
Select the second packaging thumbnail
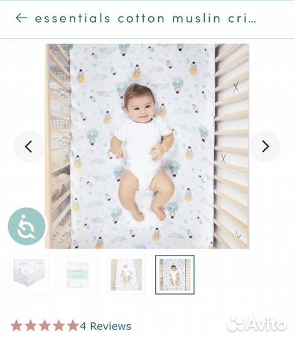(77, 275)
